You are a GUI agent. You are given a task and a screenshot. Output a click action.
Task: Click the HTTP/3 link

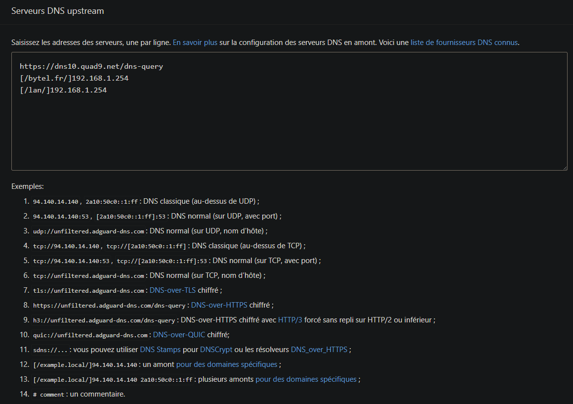(x=290, y=320)
